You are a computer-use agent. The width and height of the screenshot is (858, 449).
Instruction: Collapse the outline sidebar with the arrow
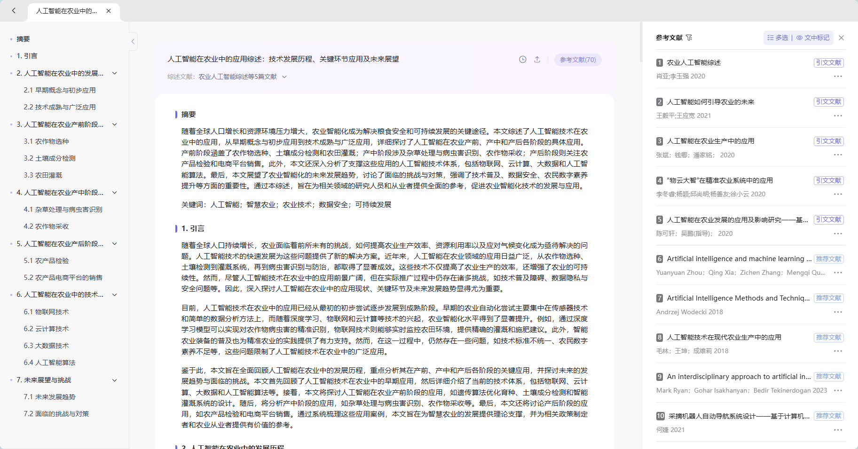pos(133,41)
